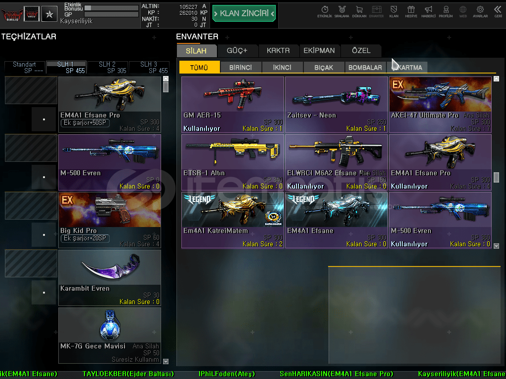Filter weapons by BIÇAK category

coord(324,68)
